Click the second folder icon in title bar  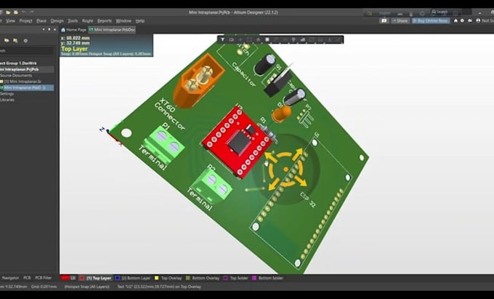[x=16, y=12]
